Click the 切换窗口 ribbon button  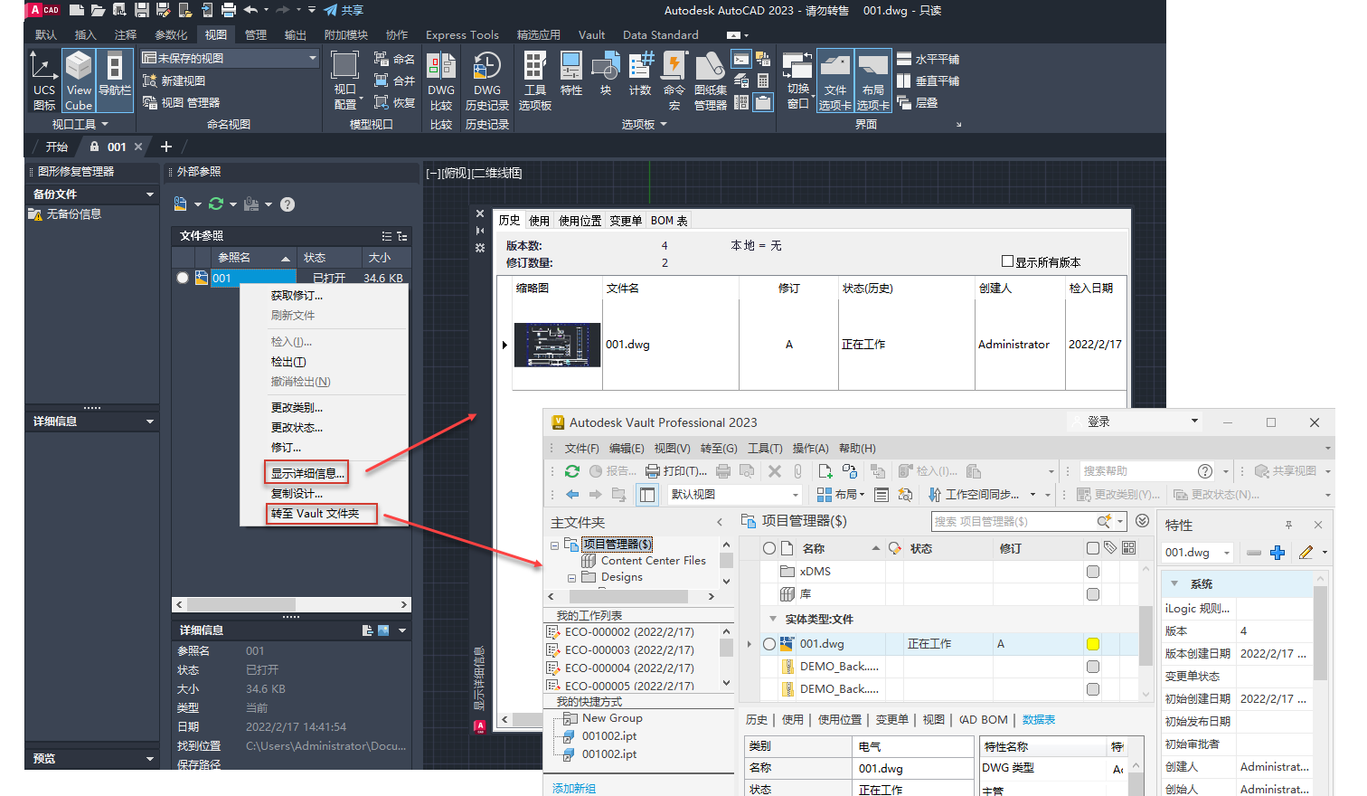pos(797,81)
